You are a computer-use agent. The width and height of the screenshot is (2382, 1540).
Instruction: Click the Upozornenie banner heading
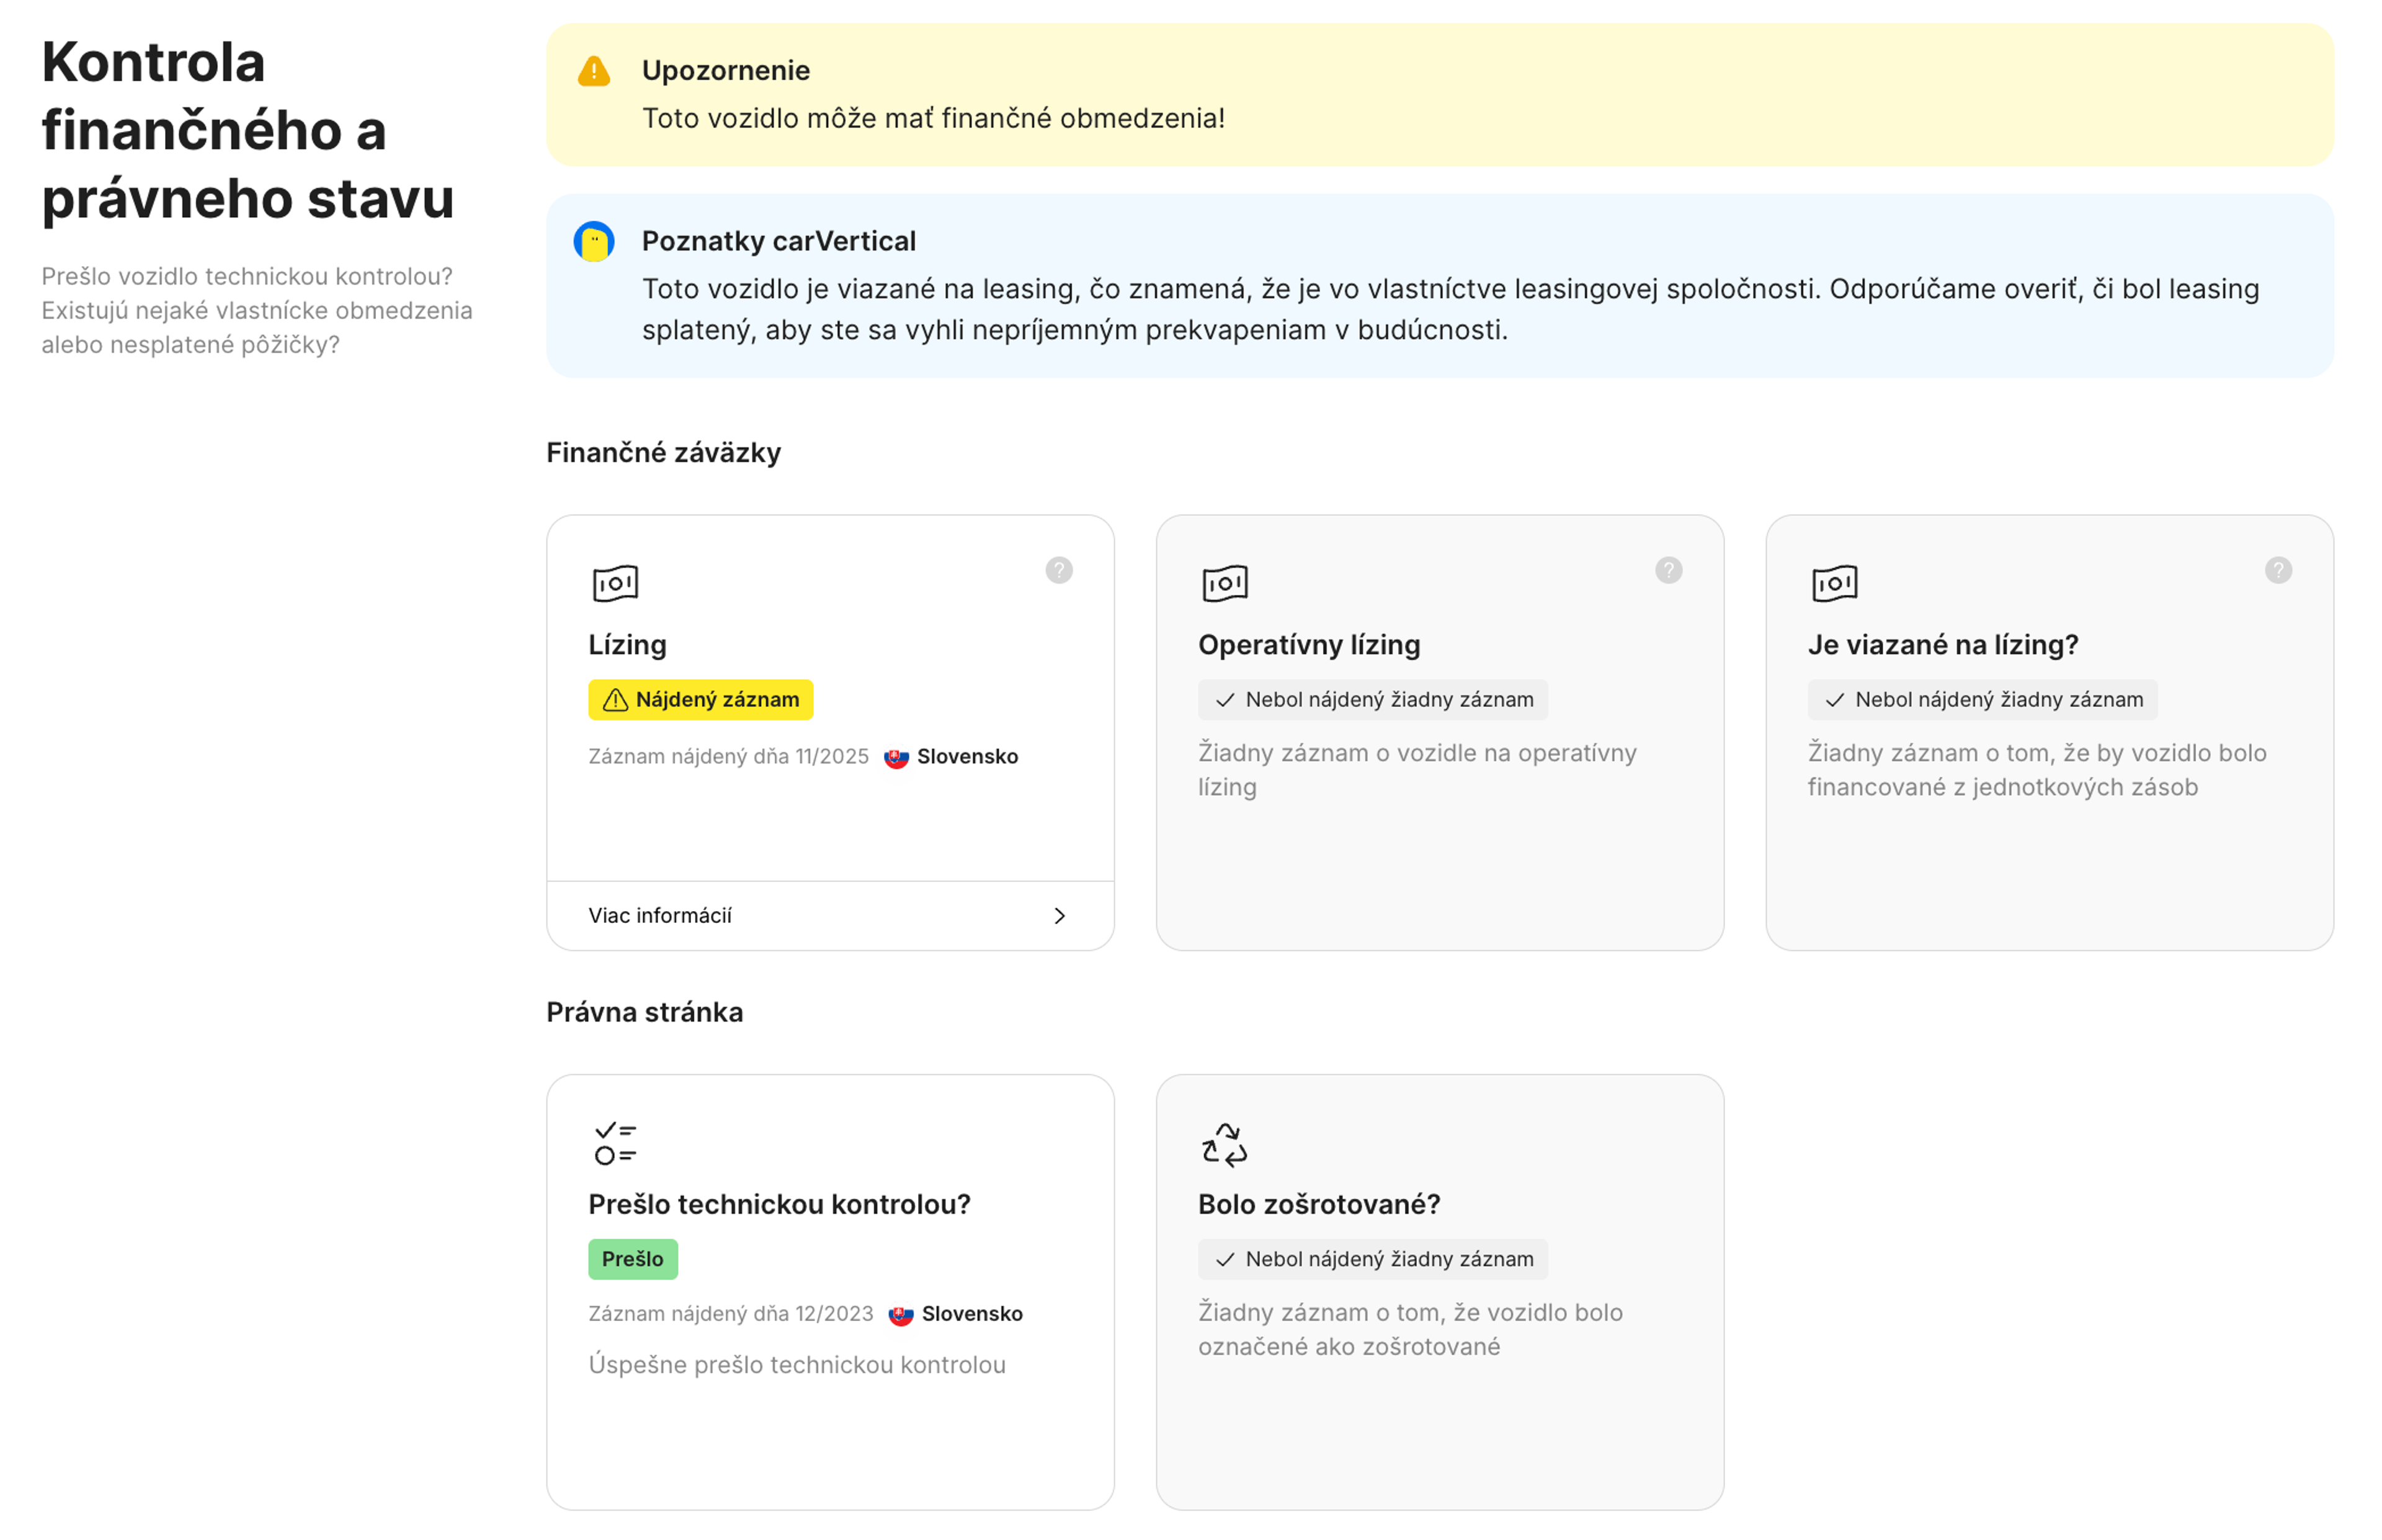725,70
